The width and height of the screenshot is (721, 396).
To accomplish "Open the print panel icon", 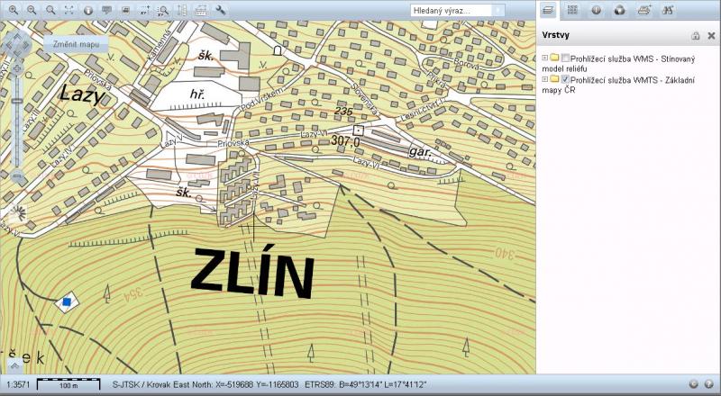I will (x=643, y=11).
